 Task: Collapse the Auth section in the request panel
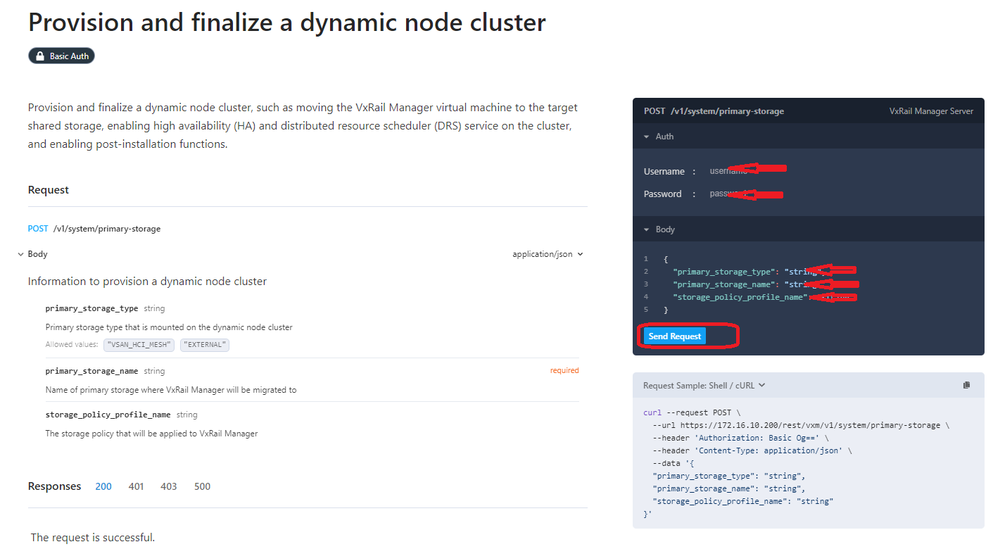647,136
